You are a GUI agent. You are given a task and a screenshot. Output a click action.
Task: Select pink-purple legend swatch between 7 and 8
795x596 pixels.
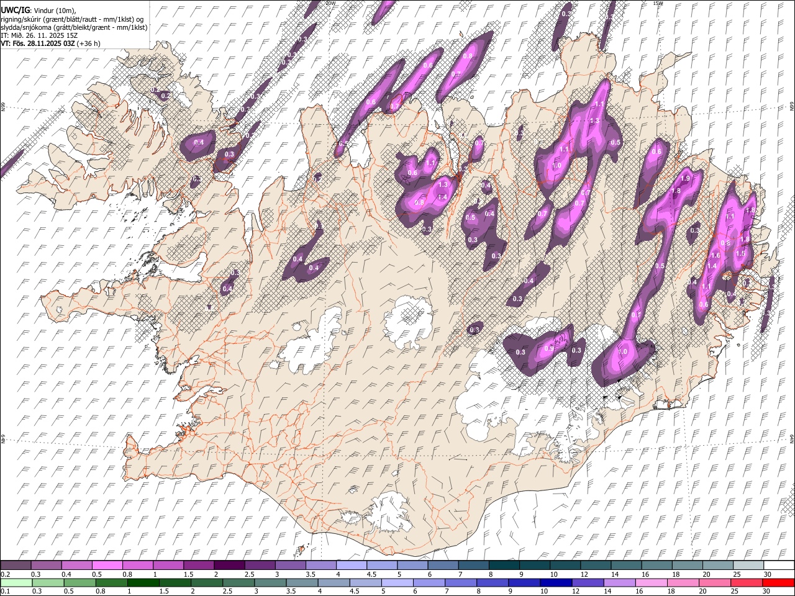point(473,565)
